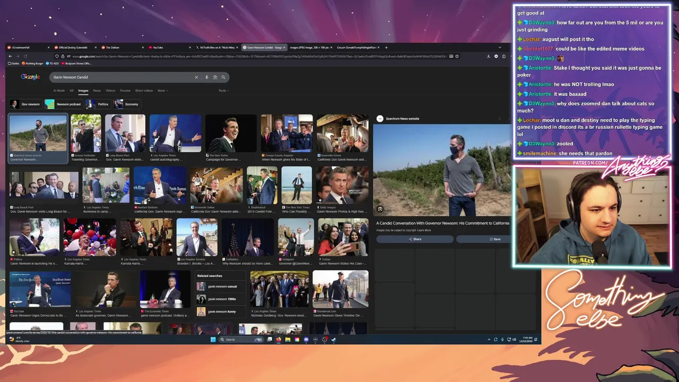Open the Windows Start menu
The image size is (679, 382).
click(213, 340)
